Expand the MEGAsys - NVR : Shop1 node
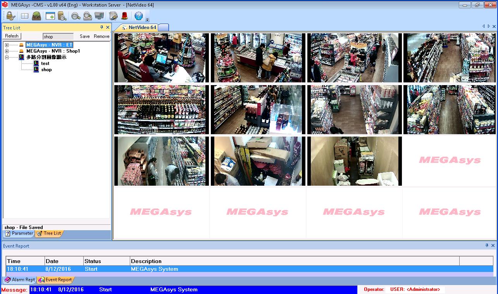The image size is (498, 294). point(7,51)
